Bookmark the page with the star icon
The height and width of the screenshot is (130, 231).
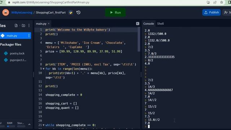click(222, 2)
